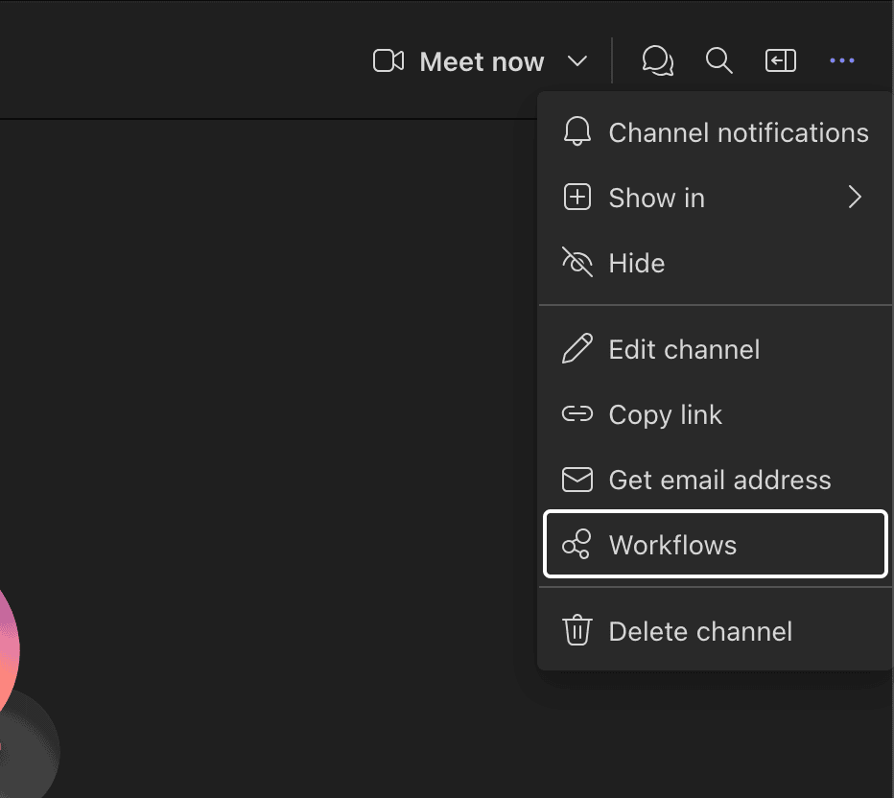Click the bell icon for Channel notifications
Viewport: 894px width, 798px height.
[576, 132]
